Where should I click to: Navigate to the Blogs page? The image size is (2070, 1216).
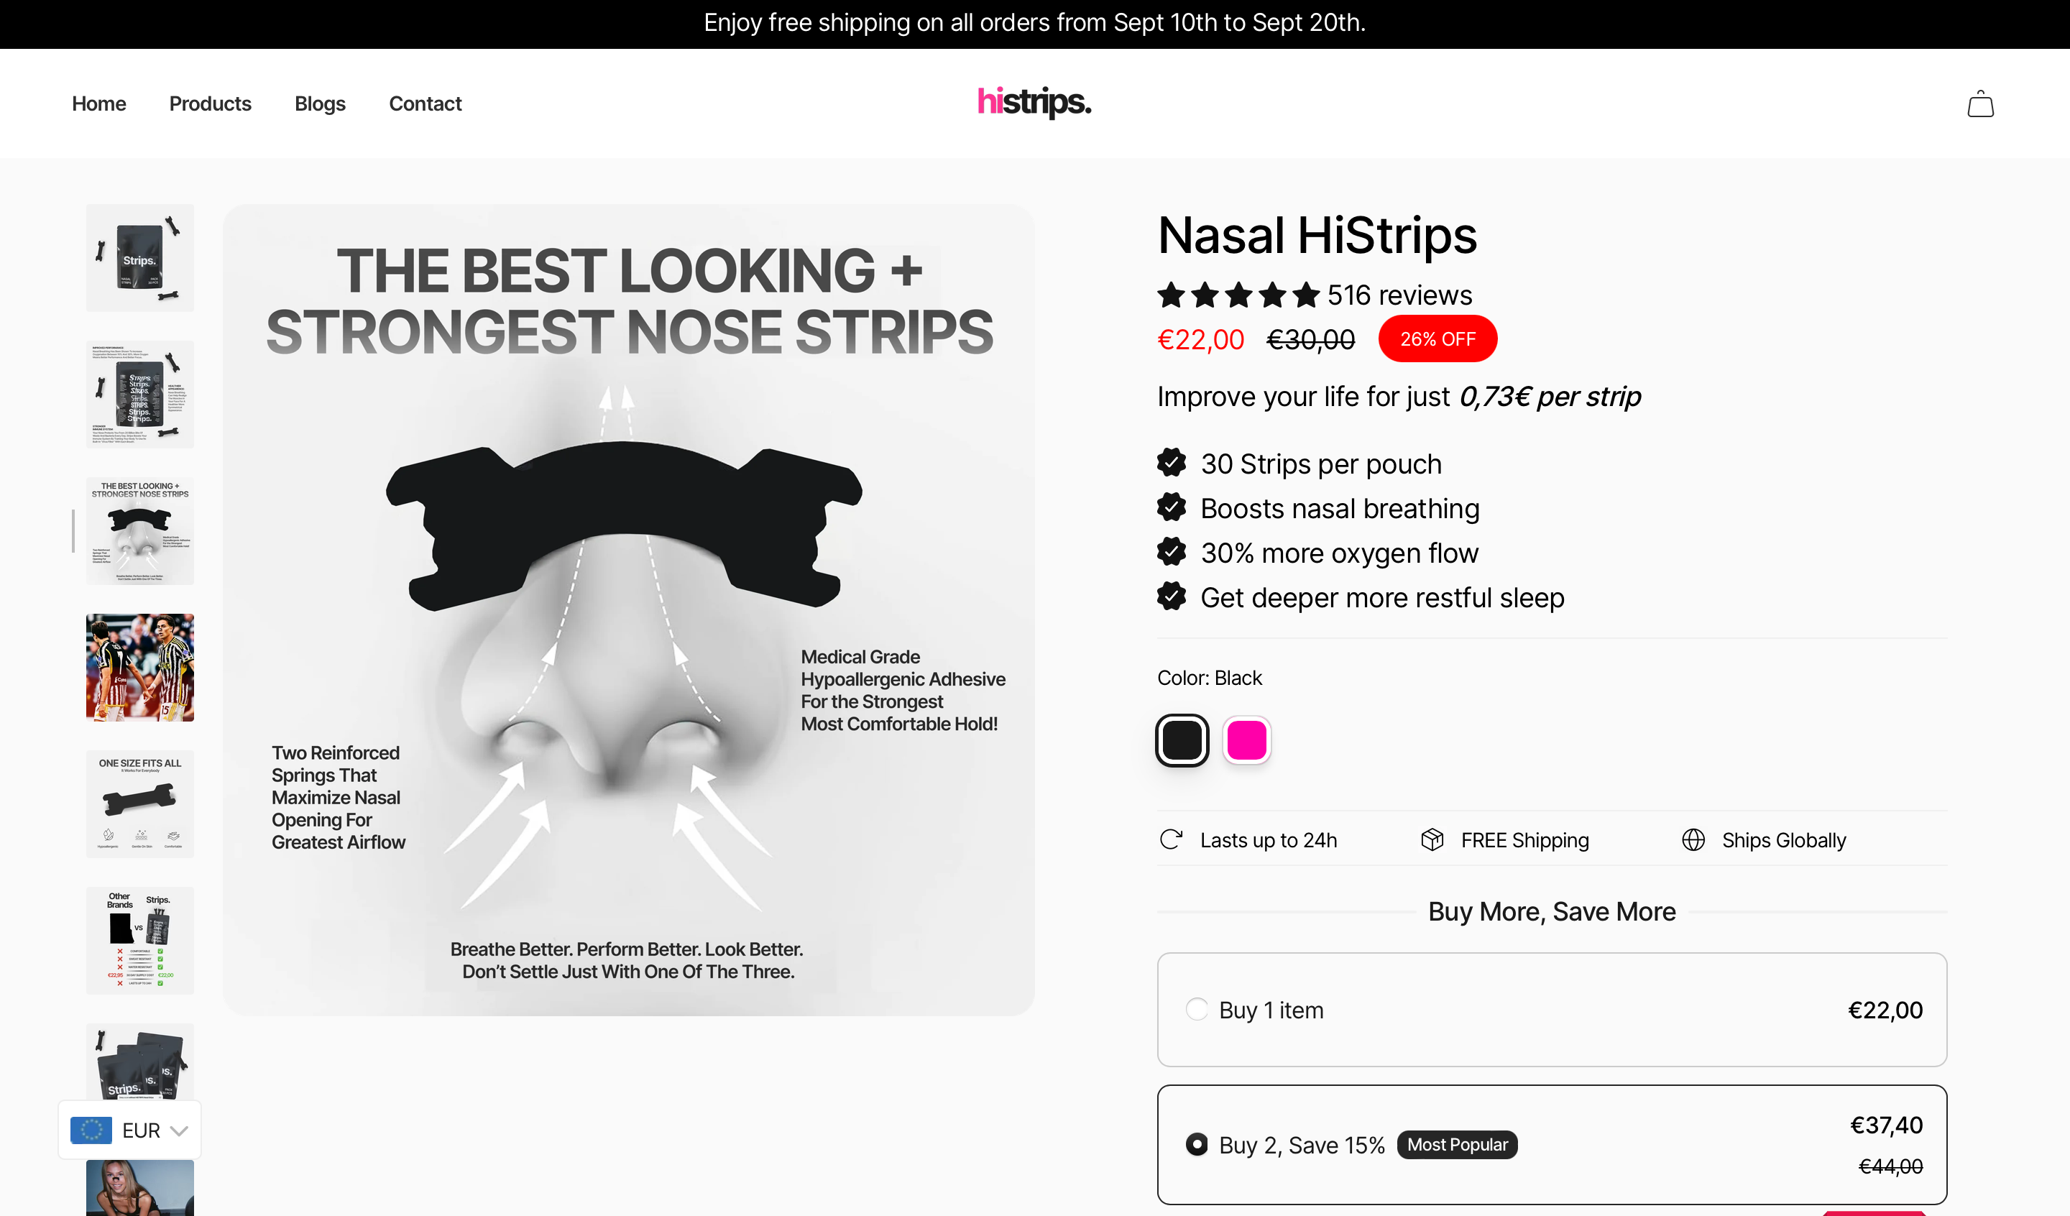coord(320,103)
